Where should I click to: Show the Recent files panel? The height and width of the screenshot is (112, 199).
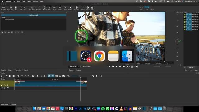pyautogui.click(x=45, y=8)
